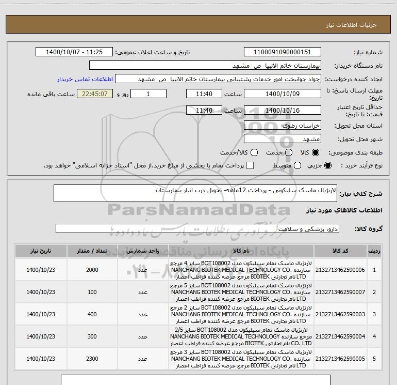Click the unit عدد in row 2
397x385 pixels.
click(143, 292)
